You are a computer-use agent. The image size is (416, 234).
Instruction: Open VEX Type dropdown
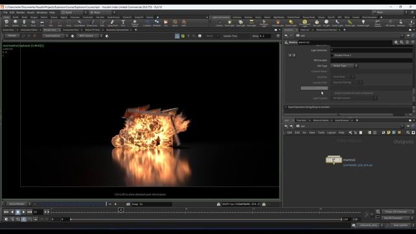pos(344,66)
